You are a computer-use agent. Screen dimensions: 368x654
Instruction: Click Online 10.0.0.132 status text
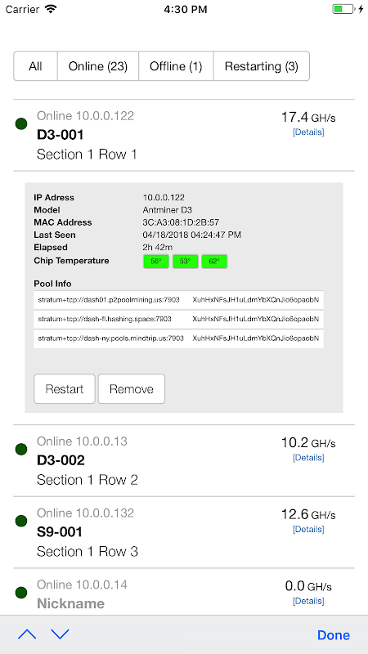[86, 513]
